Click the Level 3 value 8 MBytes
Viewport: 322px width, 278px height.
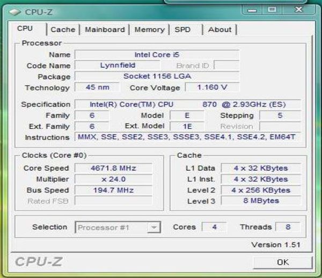point(261,201)
